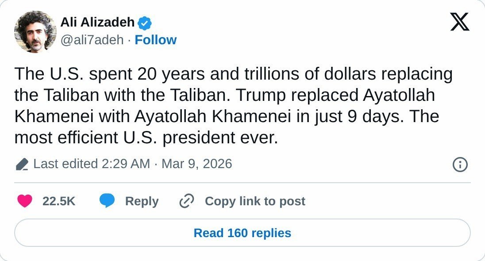485x261 pixels.
Task: Open the Ali Alizadeh display name
Action: [97, 22]
